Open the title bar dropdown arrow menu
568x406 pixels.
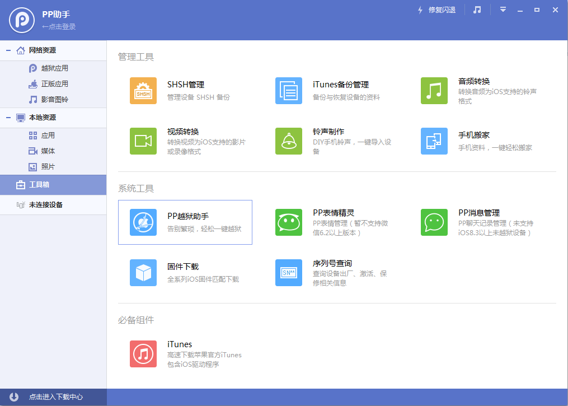point(503,10)
